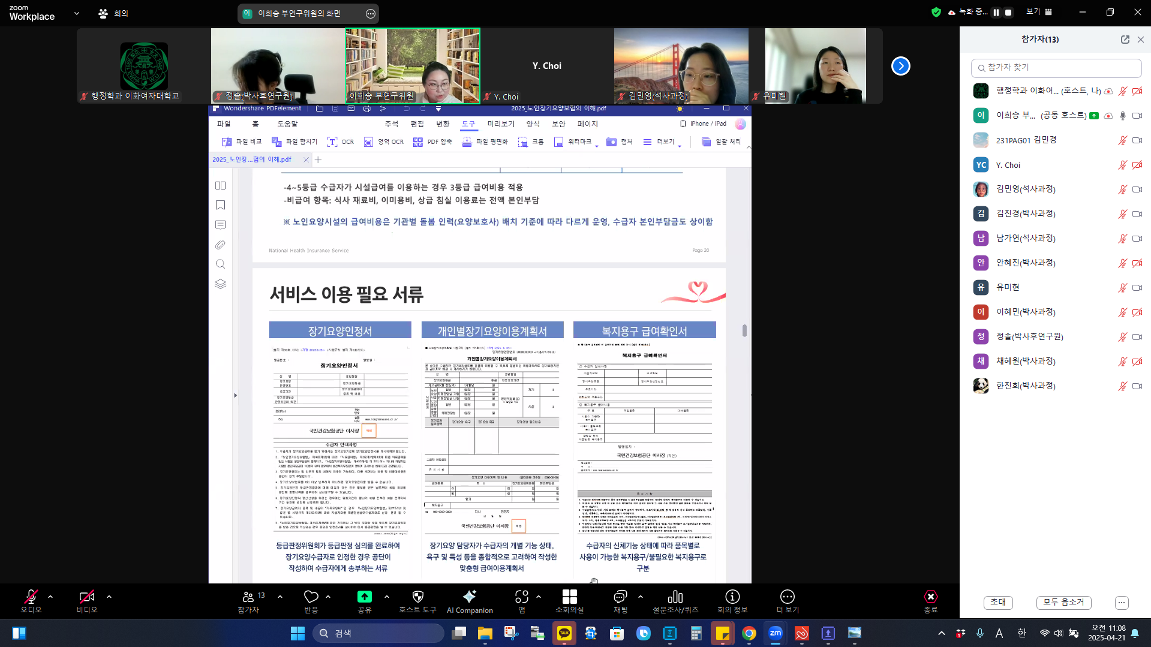Open 도움말 menu in PDFelement

(x=287, y=124)
